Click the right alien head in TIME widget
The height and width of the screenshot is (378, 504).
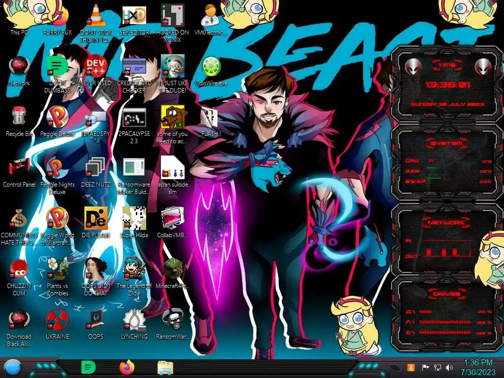tap(483, 66)
